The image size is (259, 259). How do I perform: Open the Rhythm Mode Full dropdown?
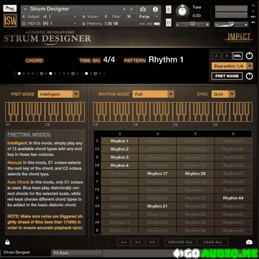pos(153,94)
